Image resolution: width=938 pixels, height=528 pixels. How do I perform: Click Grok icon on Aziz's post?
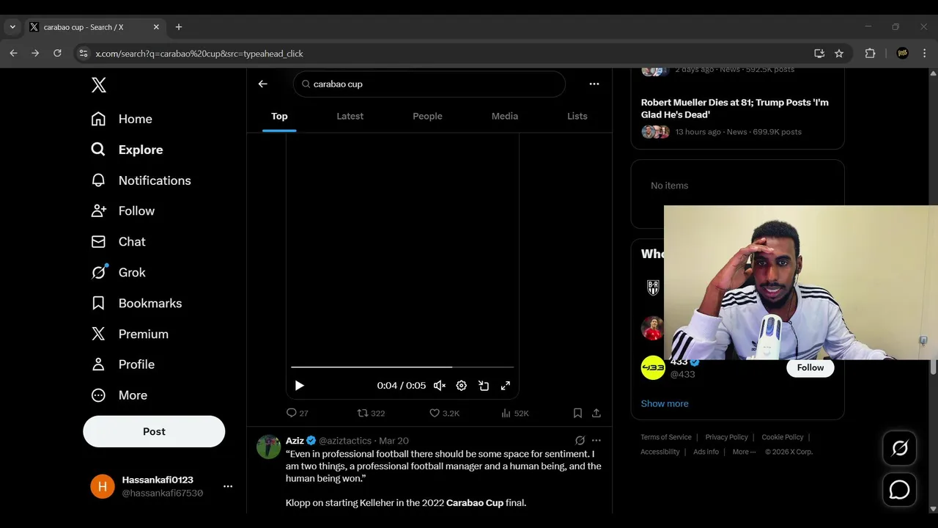click(580, 441)
